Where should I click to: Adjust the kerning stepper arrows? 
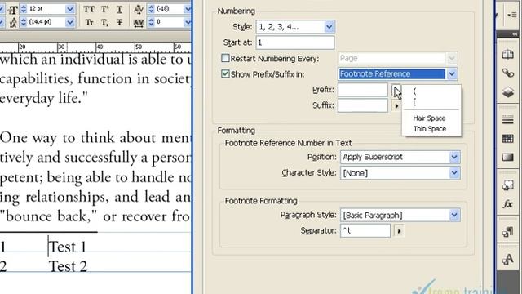[x=151, y=9]
